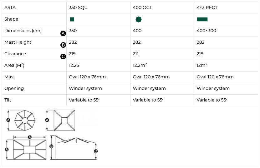Click the Tilt row label
This screenshot has height=168, width=260.
(x=8, y=100)
